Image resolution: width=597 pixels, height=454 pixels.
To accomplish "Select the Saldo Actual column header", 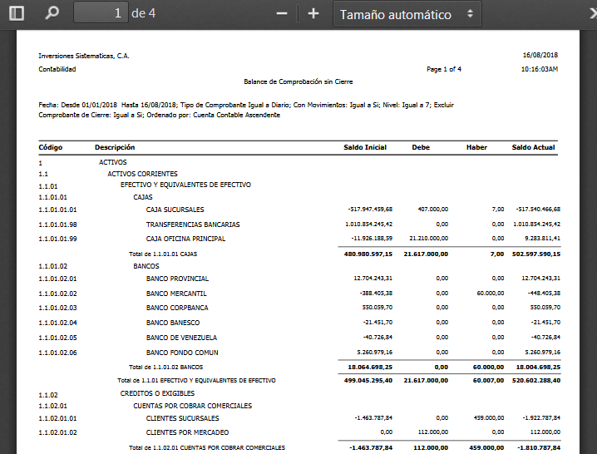I will click(533, 147).
